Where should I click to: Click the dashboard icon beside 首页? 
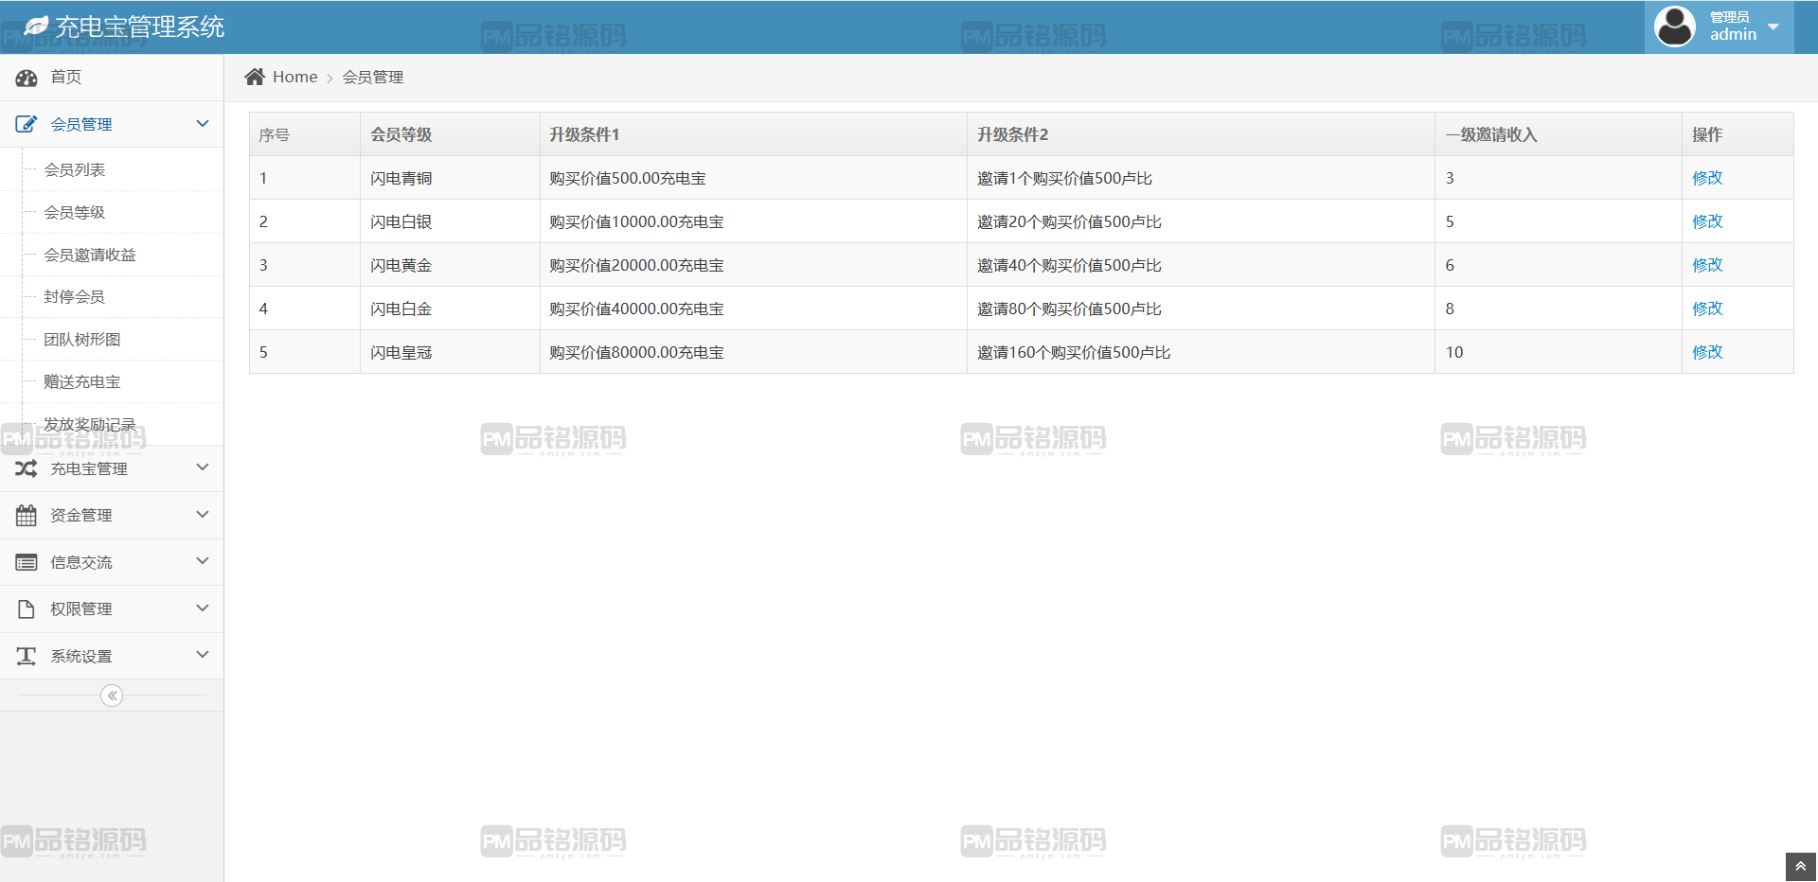tap(27, 78)
